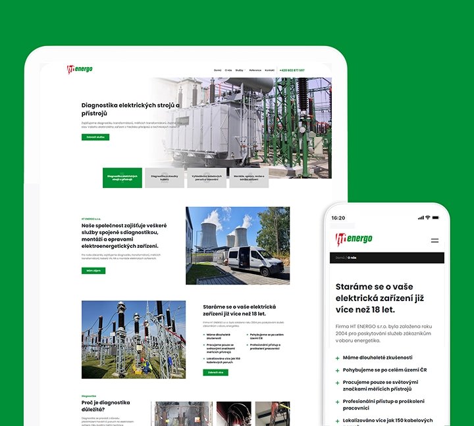
Task: Click the Zobrazit více button on tablet
Action: 215,373
